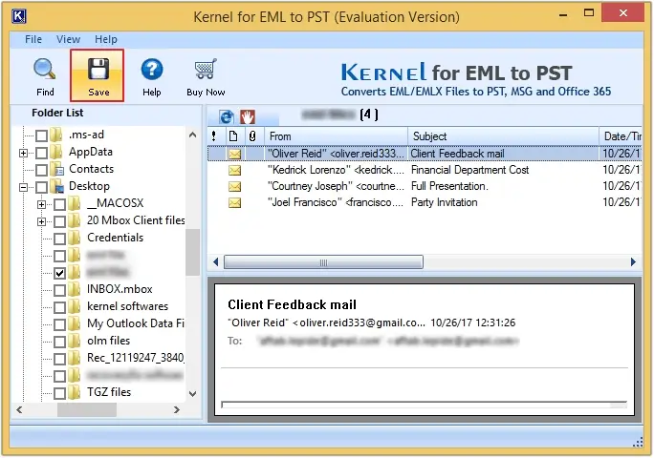The width and height of the screenshot is (654, 458).
Task: Click the Contacts folder icon
Action: (x=56, y=169)
